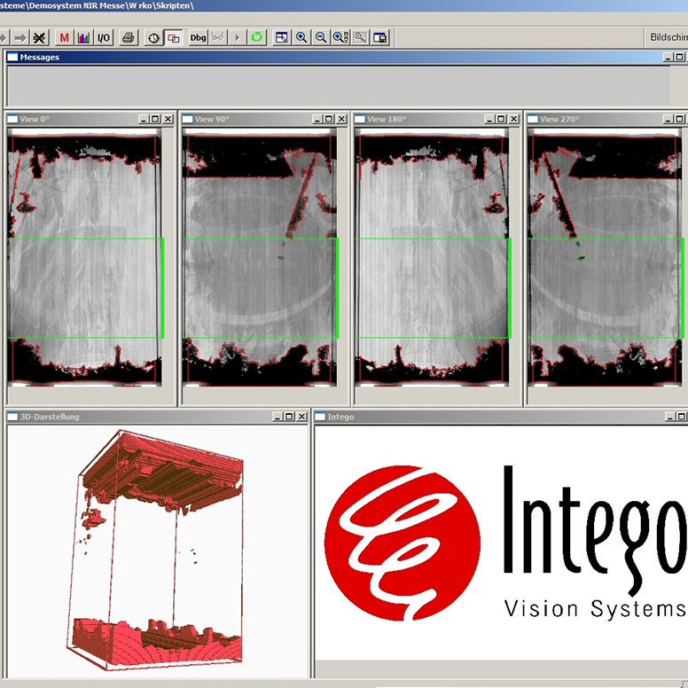Click the Messages panel title bar
The width and height of the screenshot is (688, 688).
tap(347, 57)
